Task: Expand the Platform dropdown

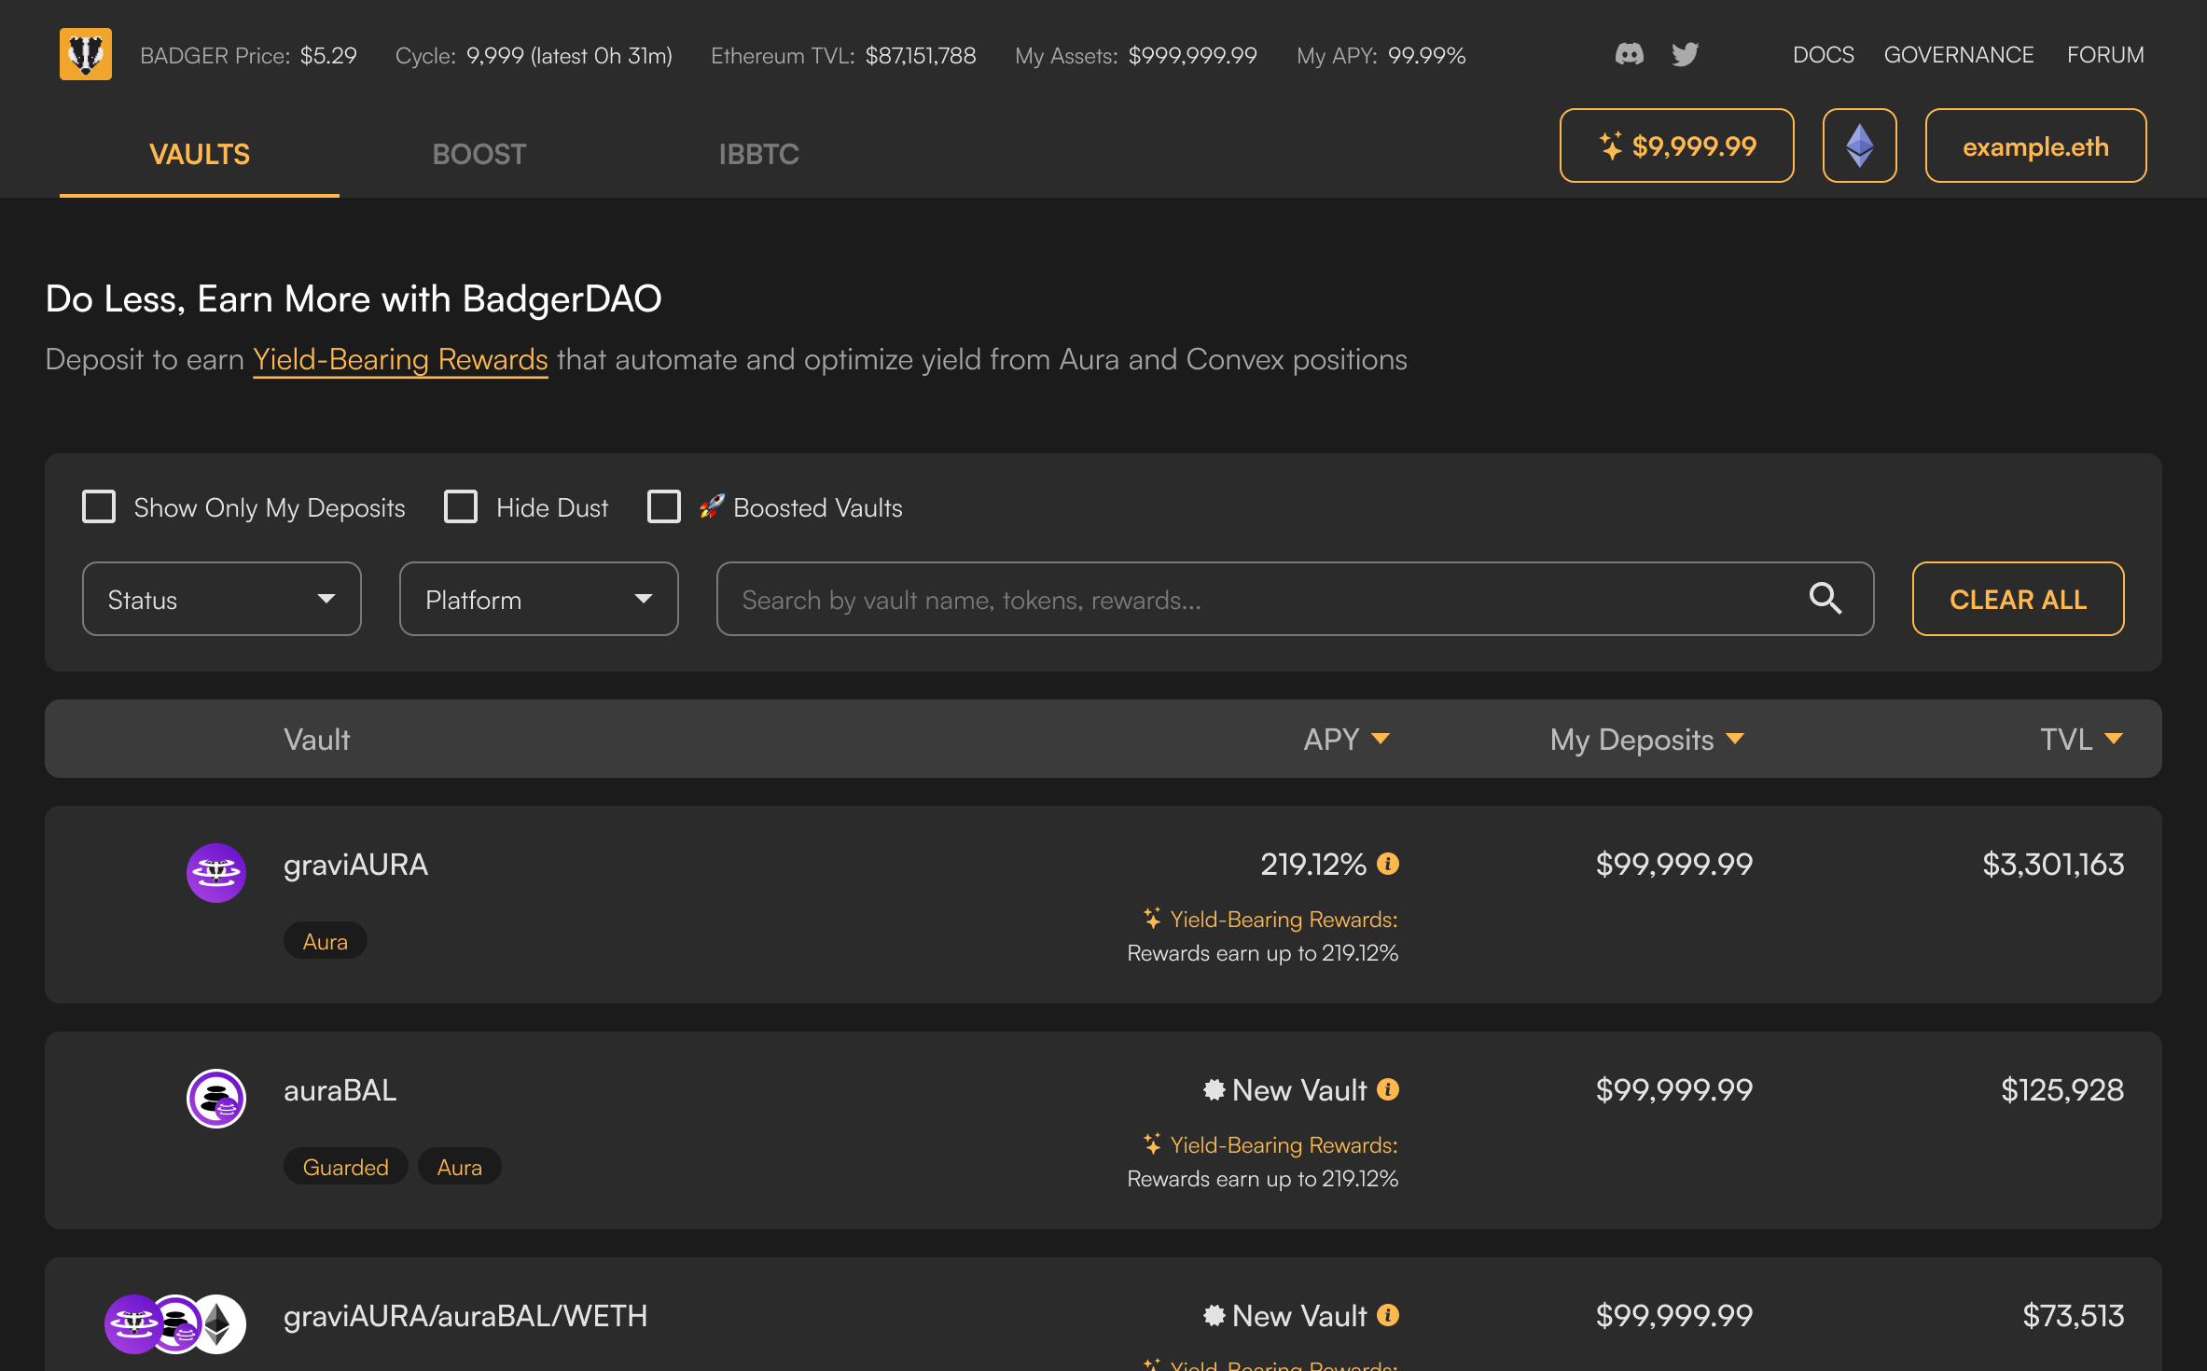Action: [538, 599]
